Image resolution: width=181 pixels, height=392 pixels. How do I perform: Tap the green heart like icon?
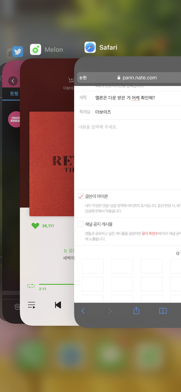pyautogui.click(x=35, y=226)
